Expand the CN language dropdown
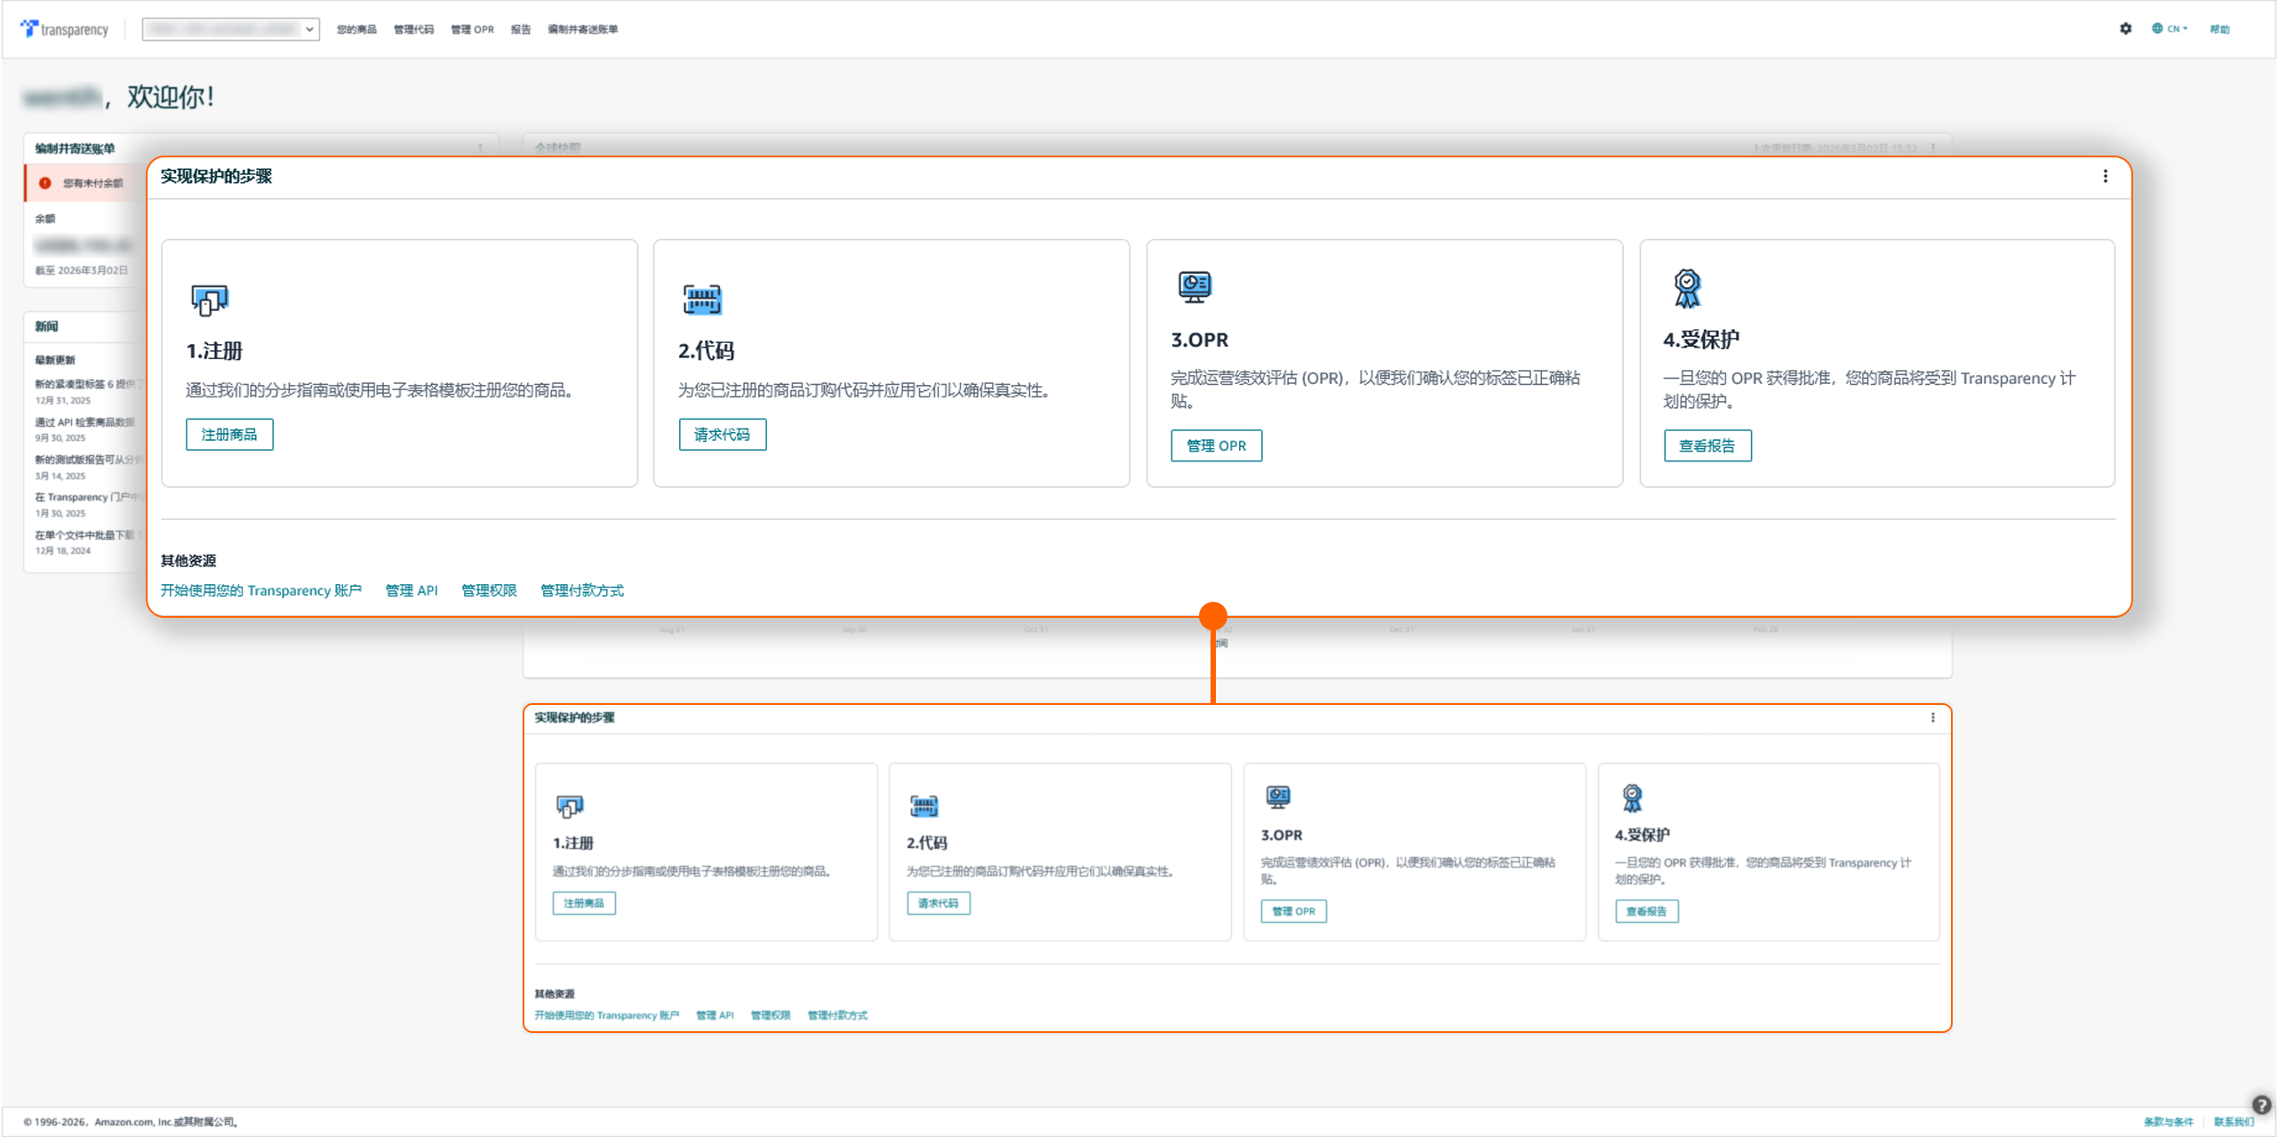Screen dimensions: 2278x1137 (2170, 28)
